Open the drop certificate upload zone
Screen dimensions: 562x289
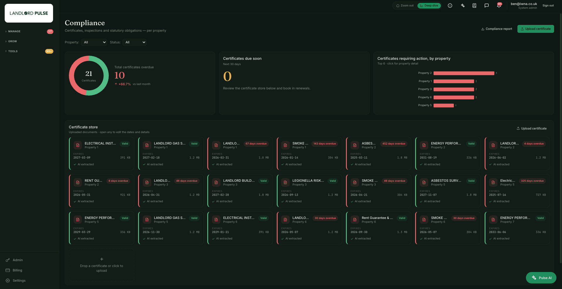tap(101, 265)
